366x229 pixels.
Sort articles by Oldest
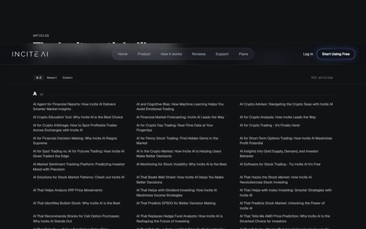(x=67, y=78)
